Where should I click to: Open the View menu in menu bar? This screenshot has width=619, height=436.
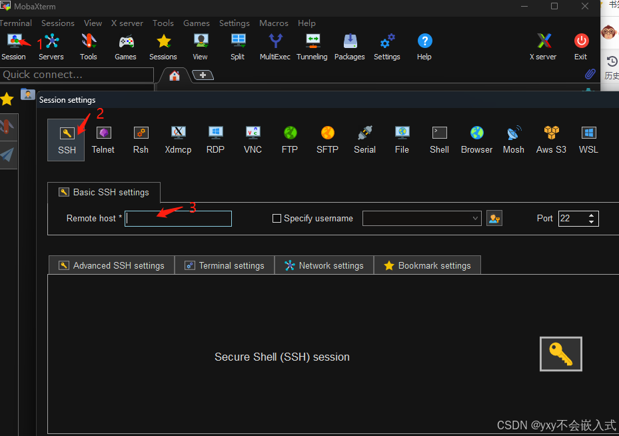pyautogui.click(x=93, y=23)
